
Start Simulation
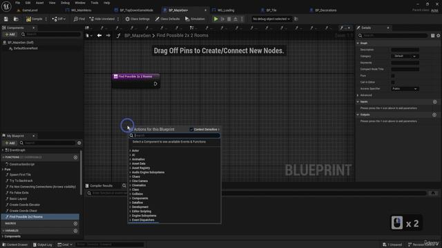coord(195,19)
